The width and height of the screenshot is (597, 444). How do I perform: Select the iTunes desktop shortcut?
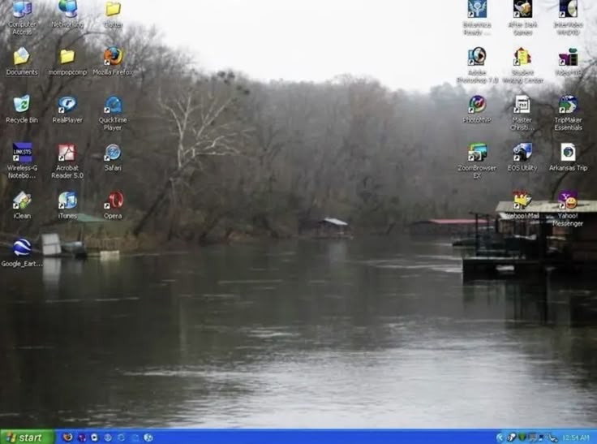coord(67,200)
